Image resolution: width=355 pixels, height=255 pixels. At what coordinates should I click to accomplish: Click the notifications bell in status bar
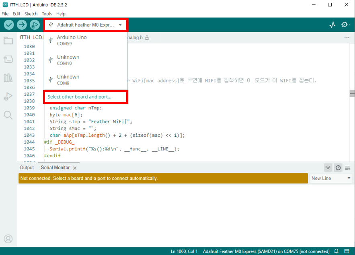[x=337, y=251]
